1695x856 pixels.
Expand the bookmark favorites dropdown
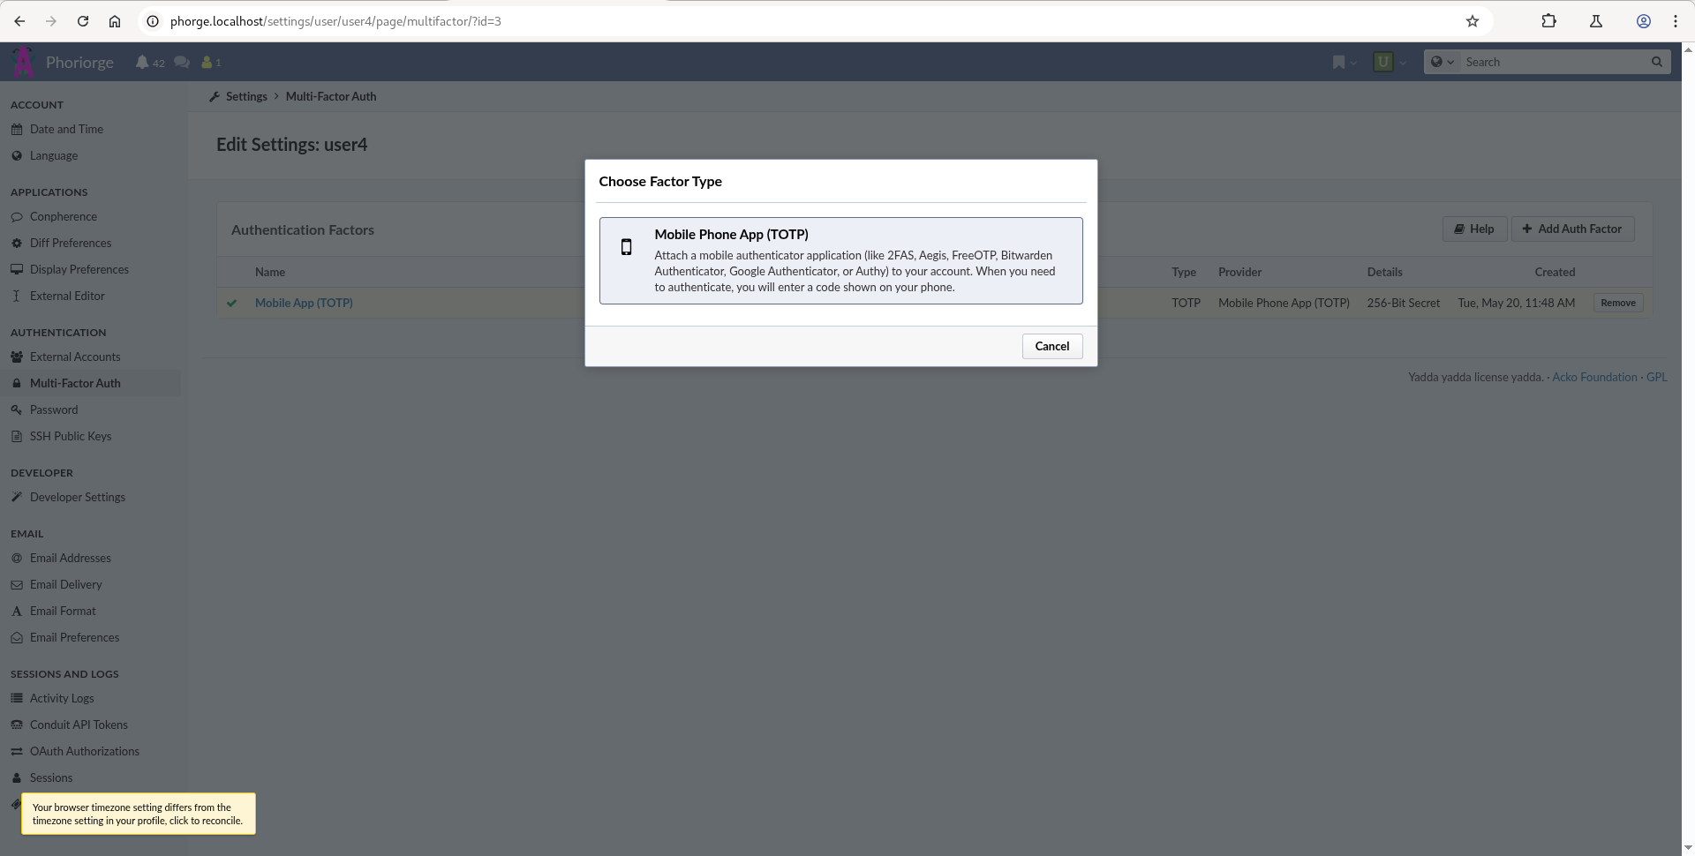point(1344,62)
